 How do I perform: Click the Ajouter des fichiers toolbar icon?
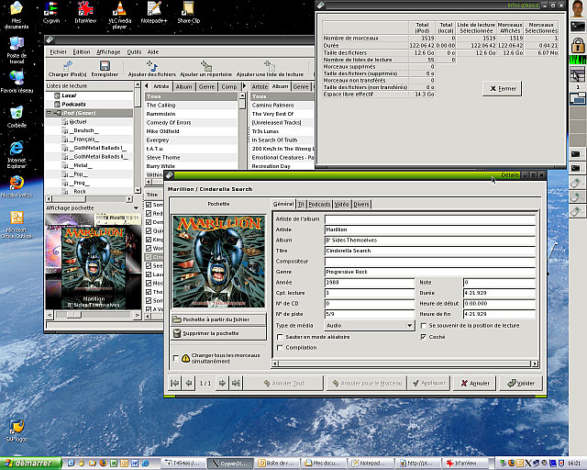pos(151,65)
